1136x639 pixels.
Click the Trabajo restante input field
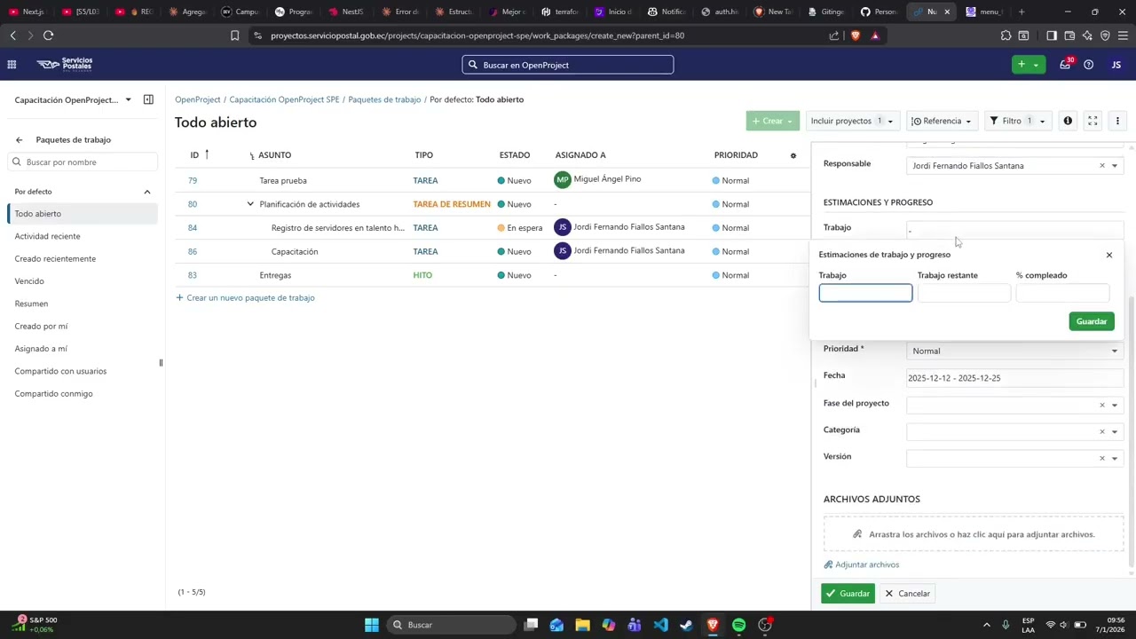[x=964, y=293]
